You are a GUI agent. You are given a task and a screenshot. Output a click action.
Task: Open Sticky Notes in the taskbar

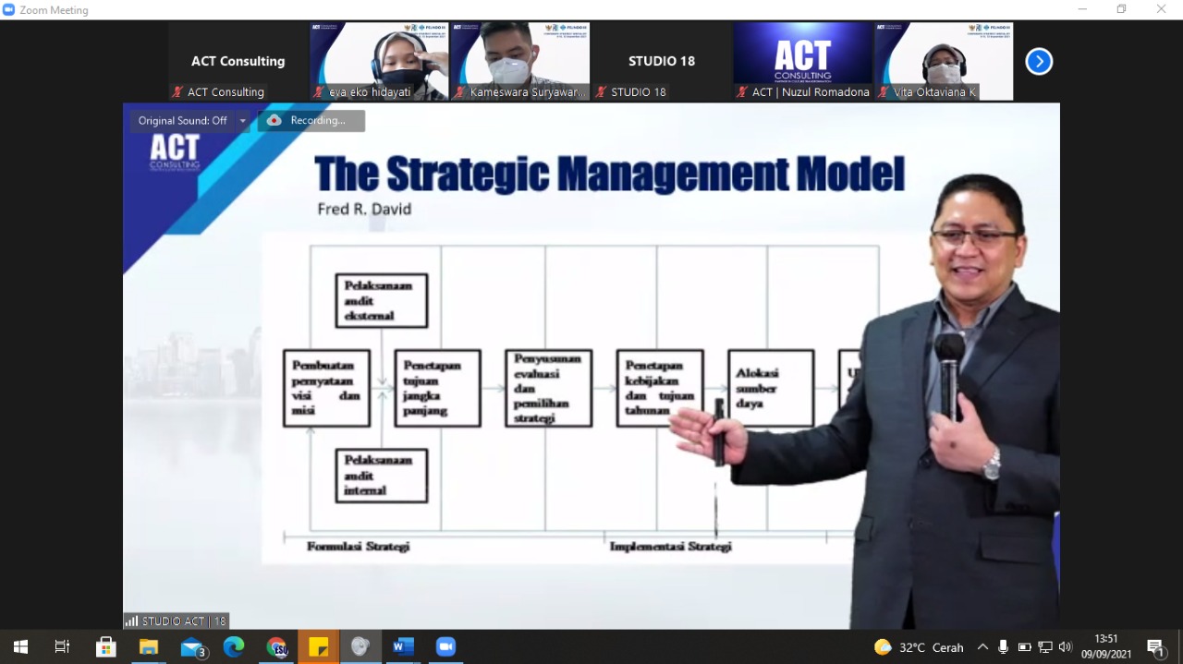(x=318, y=646)
